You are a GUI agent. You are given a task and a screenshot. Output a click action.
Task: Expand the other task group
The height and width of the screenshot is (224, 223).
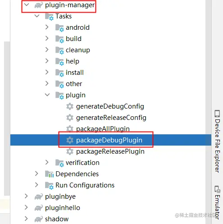click(47, 83)
